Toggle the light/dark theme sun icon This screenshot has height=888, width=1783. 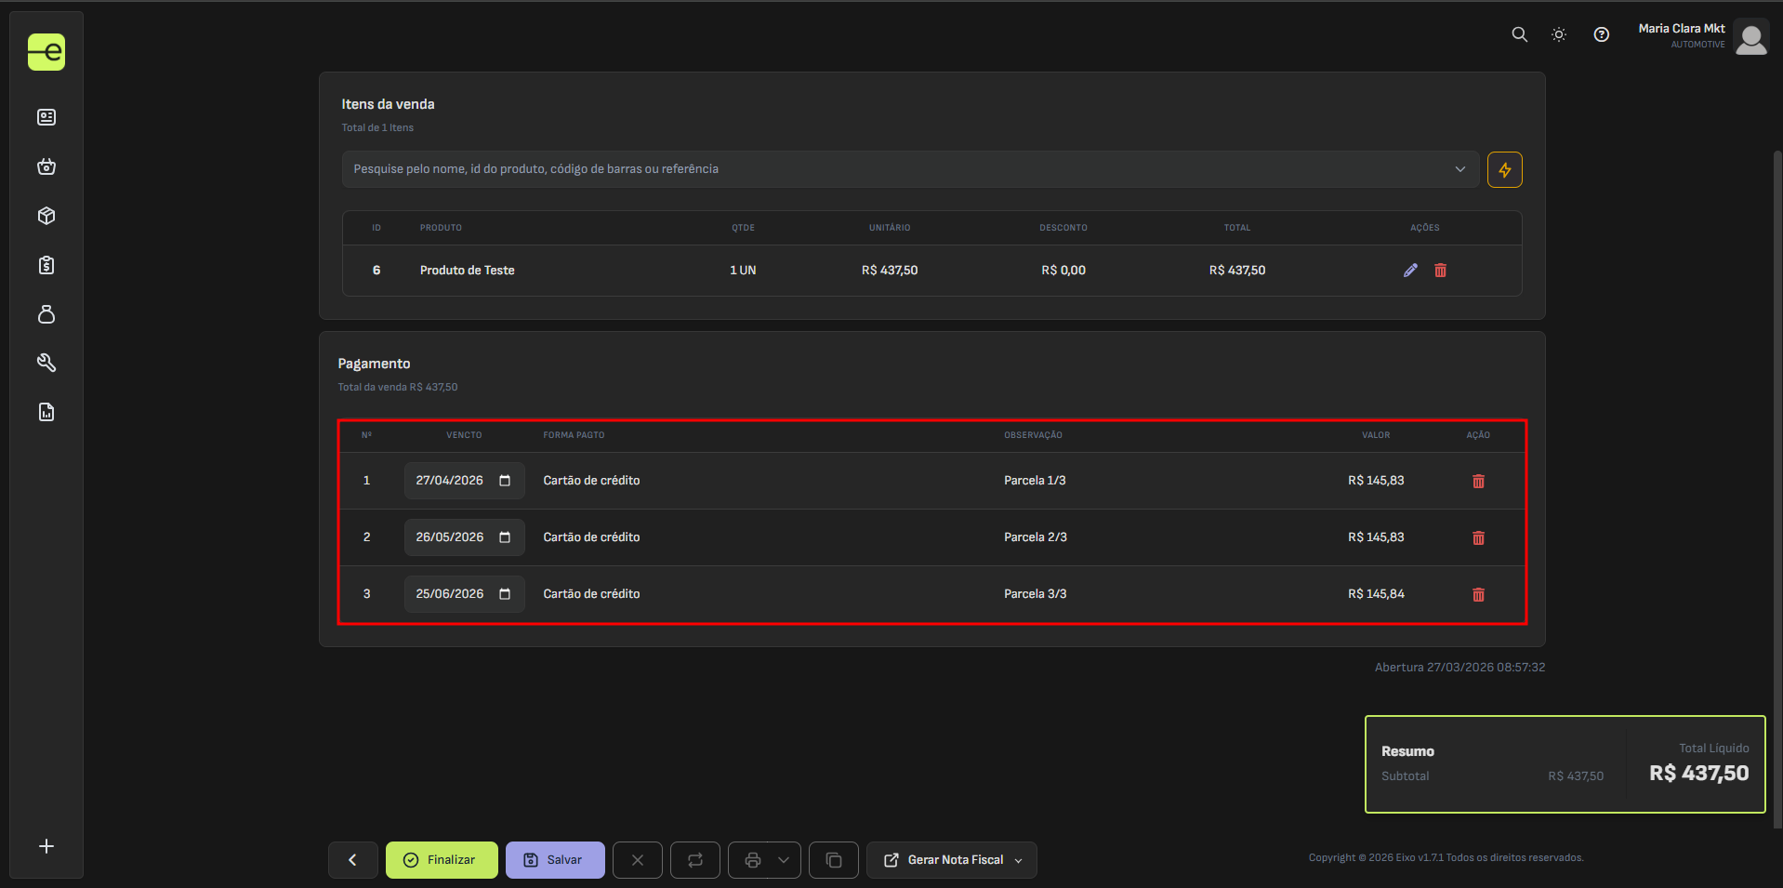click(x=1559, y=34)
